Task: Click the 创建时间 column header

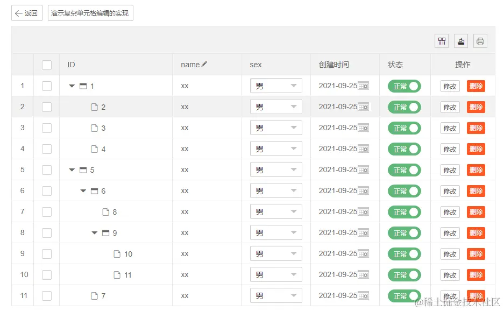Action: tap(333, 65)
